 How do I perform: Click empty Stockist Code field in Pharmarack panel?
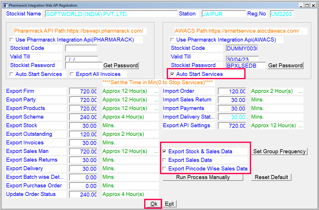pos(81,48)
